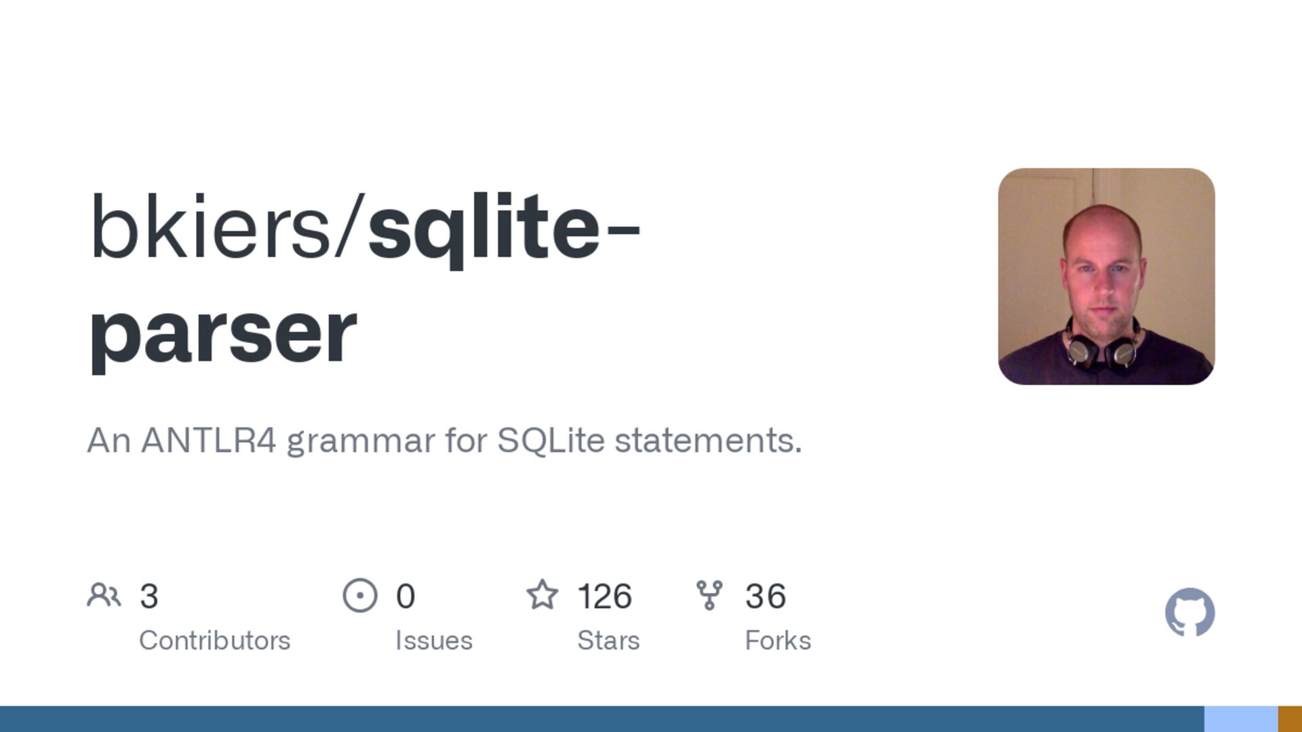Click the fork count 36
Image resolution: width=1302 pixels, height=732 pixels.
(766, 596)
